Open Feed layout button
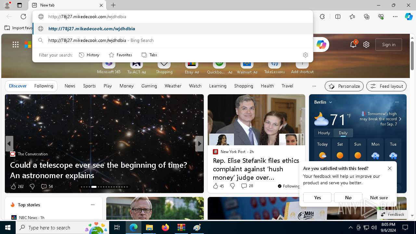The height and width of the screenshot is (234, 416). pos(386,86)
